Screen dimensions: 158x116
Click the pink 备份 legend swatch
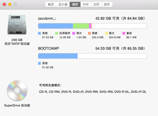(x=124, y=33)
